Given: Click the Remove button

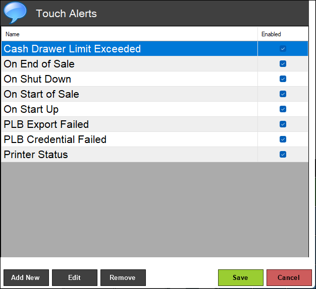Looking at the screenshot, I should [123, 277].
